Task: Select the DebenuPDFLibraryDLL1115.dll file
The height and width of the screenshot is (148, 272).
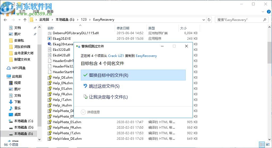Action: coord(76,33)
